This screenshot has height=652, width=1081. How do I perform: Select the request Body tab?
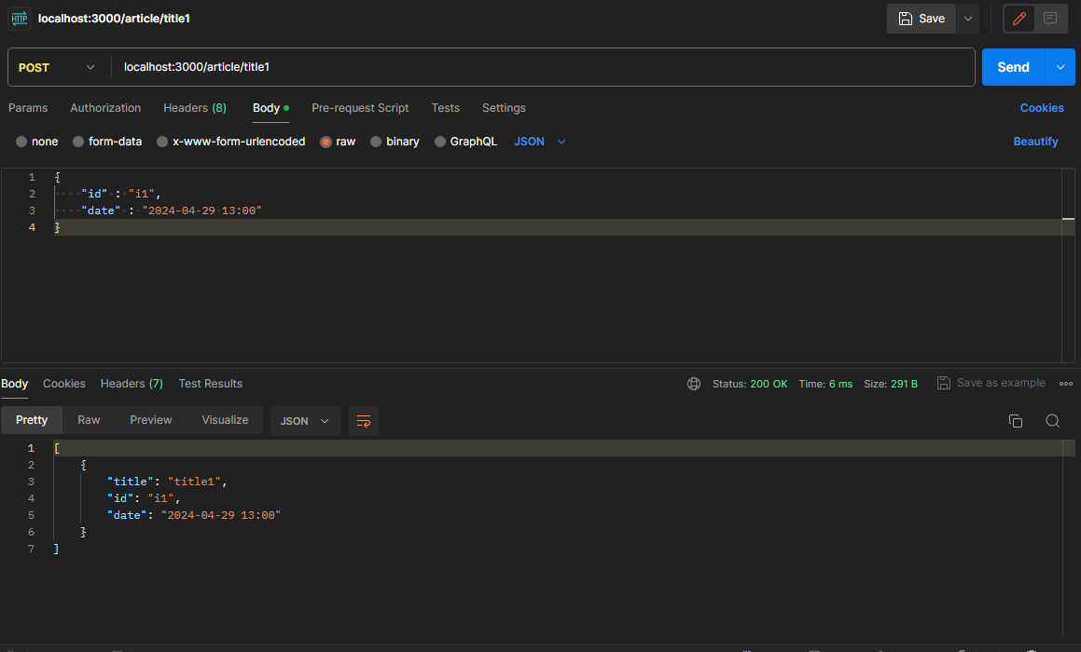(270, 108)
